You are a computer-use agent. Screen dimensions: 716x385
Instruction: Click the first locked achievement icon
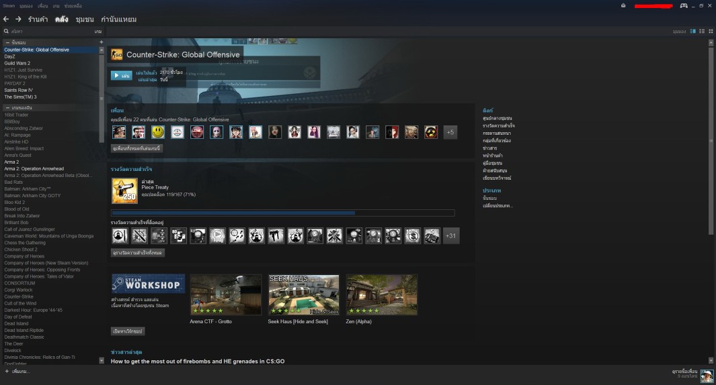click(x=120, y=235)
